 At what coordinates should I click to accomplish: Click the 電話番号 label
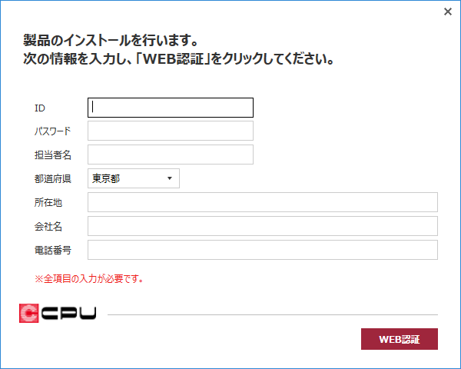tap(52, 250)
